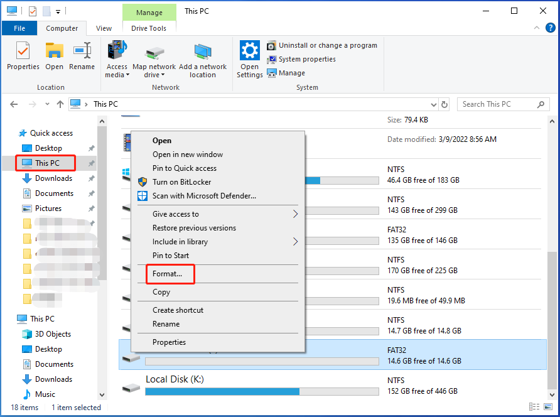Choose Open in the context menu
This screenshot has width=560, height=417.
(218, 141)
